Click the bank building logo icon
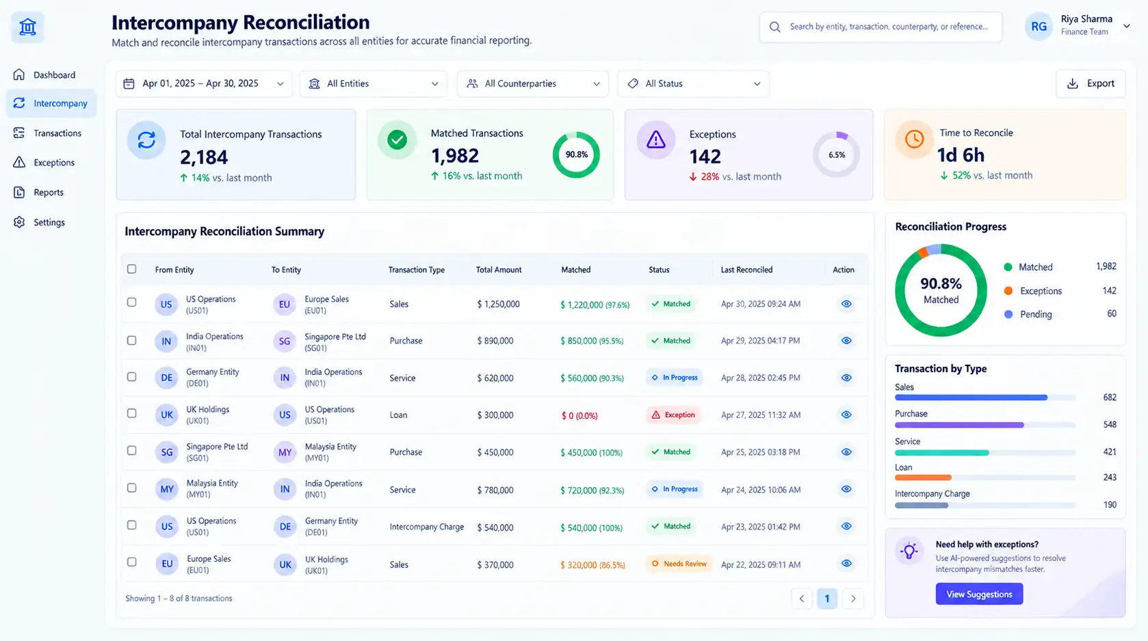Screen dimensions: 1148x641 point(28,27)
